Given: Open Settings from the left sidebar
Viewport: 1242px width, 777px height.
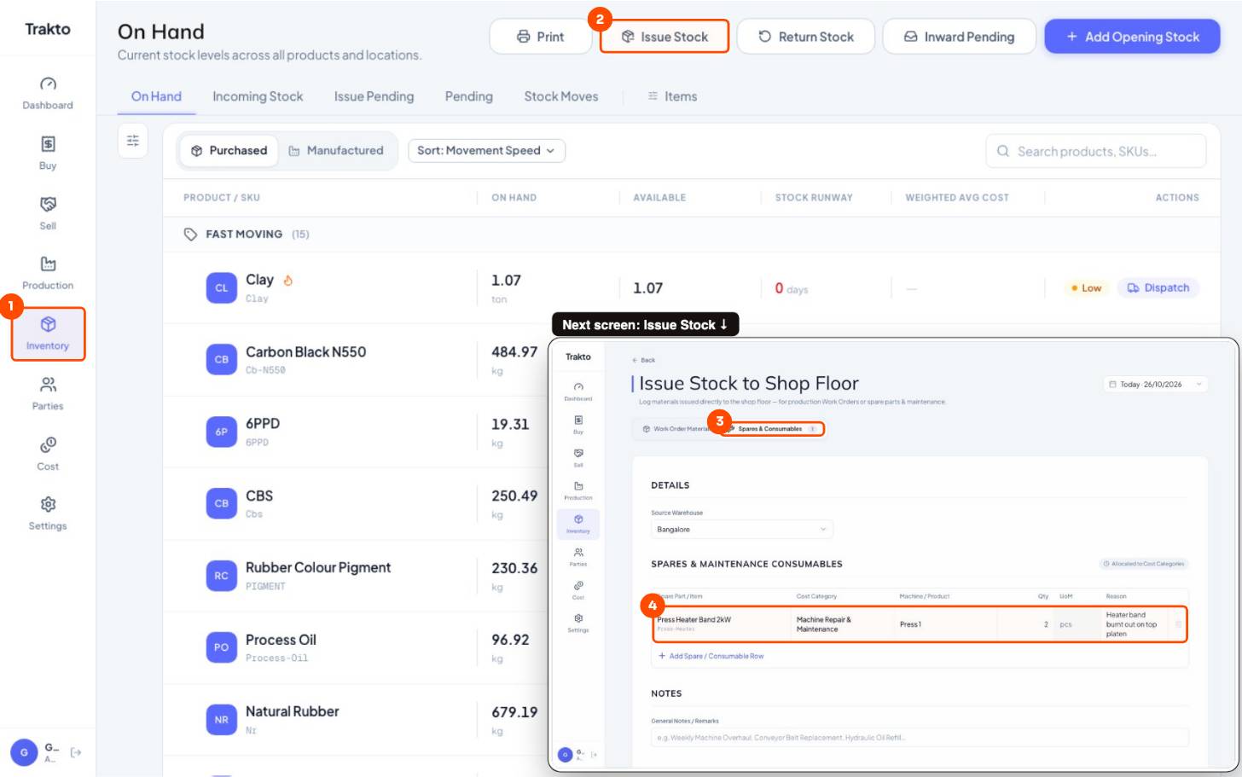Looking at the screenshot, I should [48, 514].
